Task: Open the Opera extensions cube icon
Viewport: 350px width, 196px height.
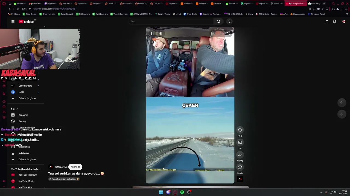Action: [x=333, y=9]
